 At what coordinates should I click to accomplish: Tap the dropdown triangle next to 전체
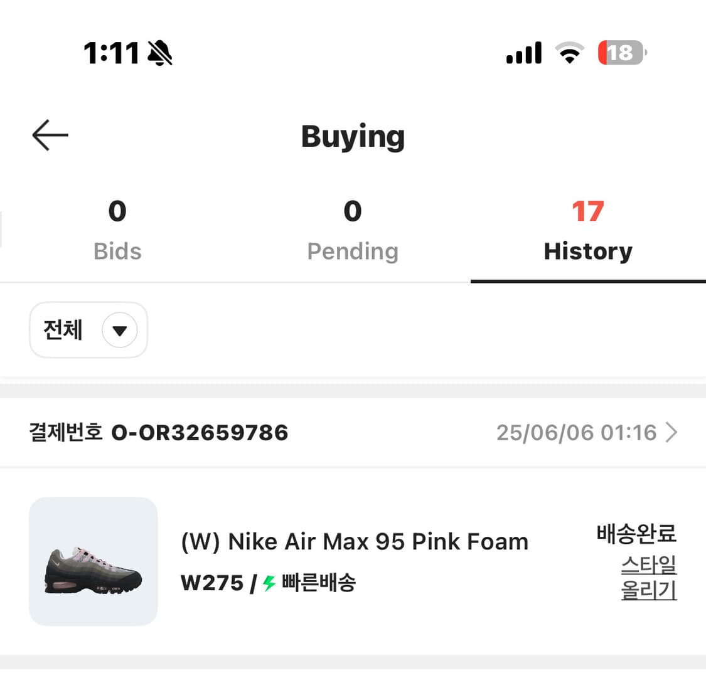119,330
